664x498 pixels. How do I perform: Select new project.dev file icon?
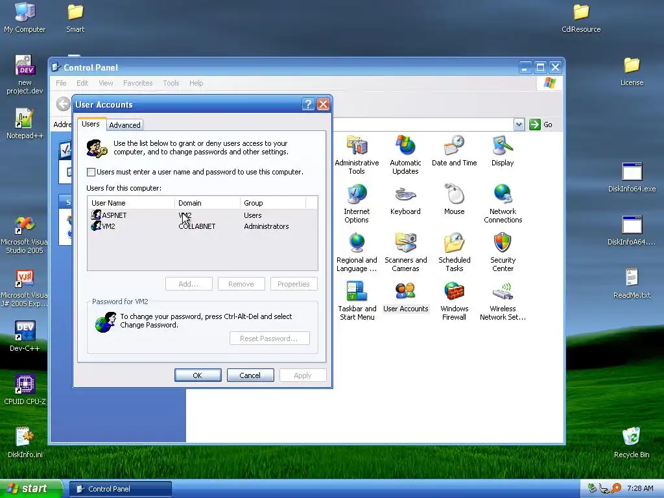coord(25,75)
